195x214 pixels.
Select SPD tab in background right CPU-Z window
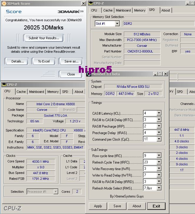[x=181, y=92]
